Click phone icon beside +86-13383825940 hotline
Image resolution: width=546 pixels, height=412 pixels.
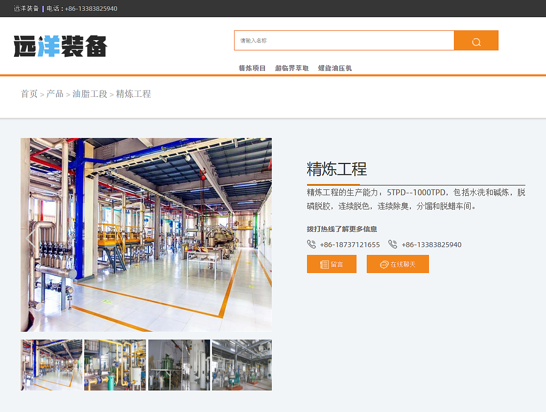(393, 244)
